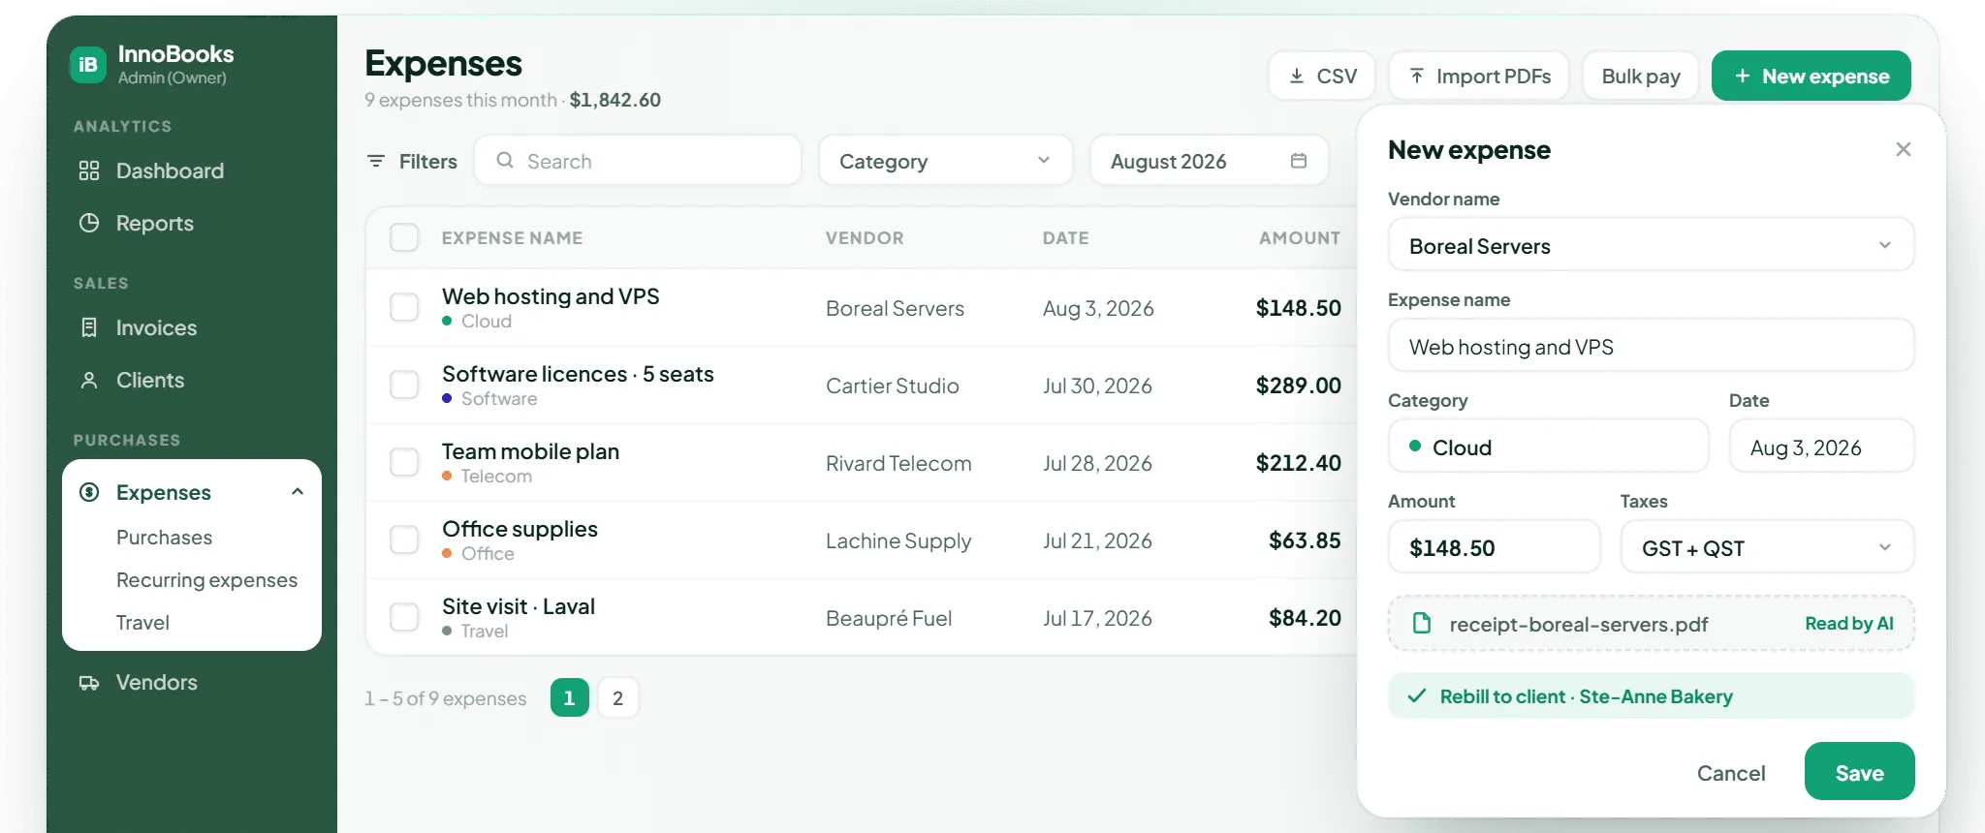
Task: Click the Filters button
Action: (x=412, y=161)
